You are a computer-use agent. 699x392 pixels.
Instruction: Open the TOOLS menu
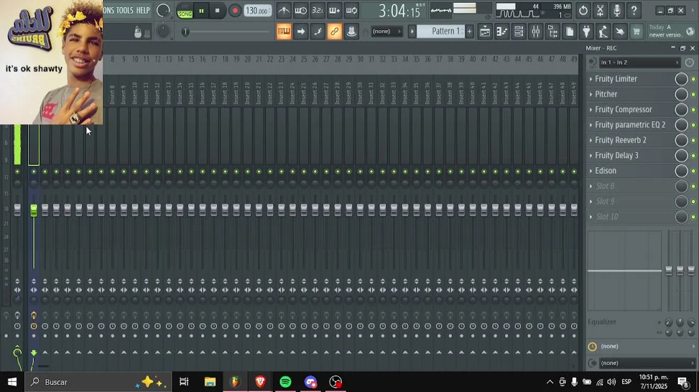pos(125,10)
